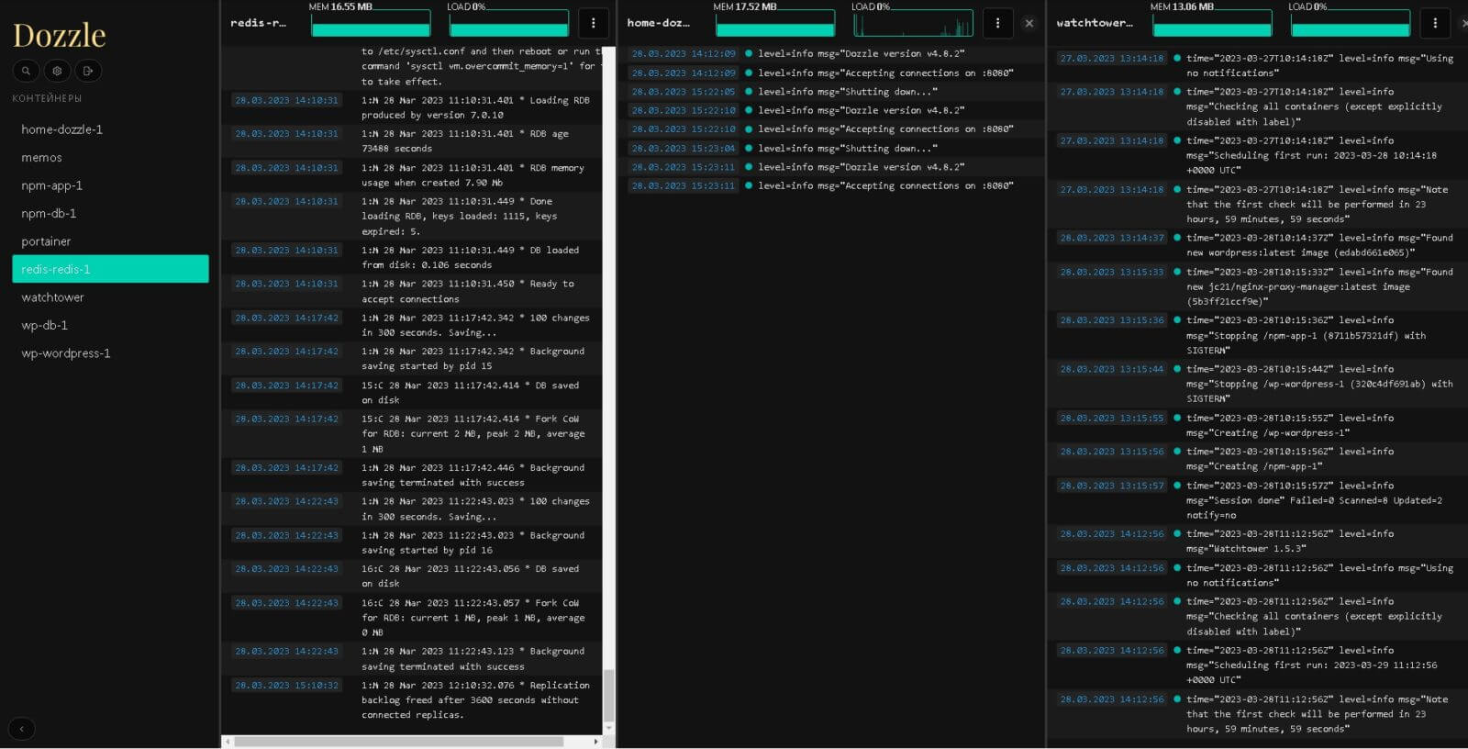
Task: Open the search containers magnifier button
Action: [26, 71]
